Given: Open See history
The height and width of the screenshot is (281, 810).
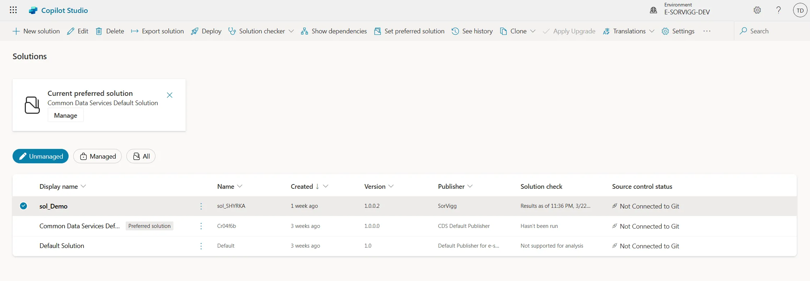Looking at the screenshot, I should pyautogui.click(x=472, y=31).
